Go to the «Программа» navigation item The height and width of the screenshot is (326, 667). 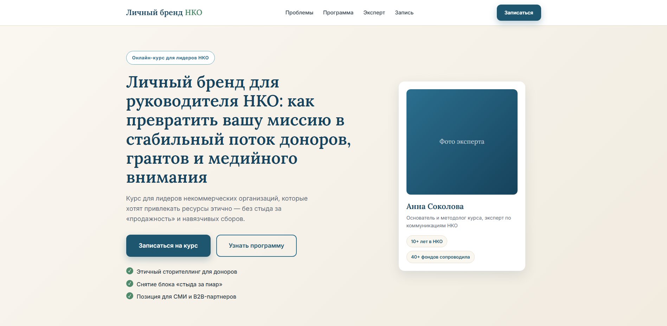click(x=338, y=13)
